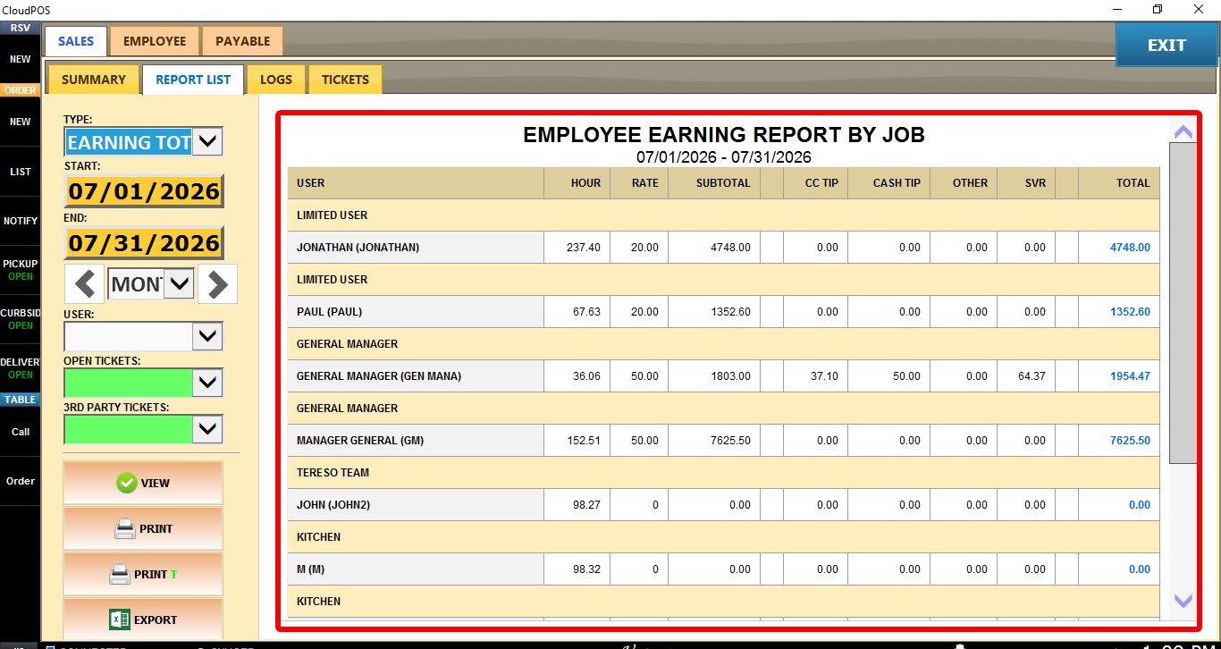Click the Order table sidebar button

pyautogui.click(x=20, y=481)
